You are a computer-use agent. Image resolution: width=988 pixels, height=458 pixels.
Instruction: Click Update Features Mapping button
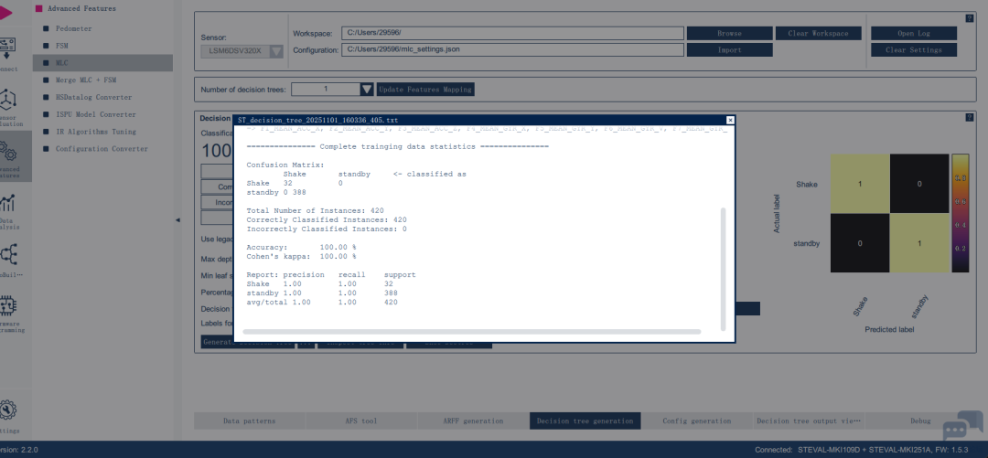point(425,90)
